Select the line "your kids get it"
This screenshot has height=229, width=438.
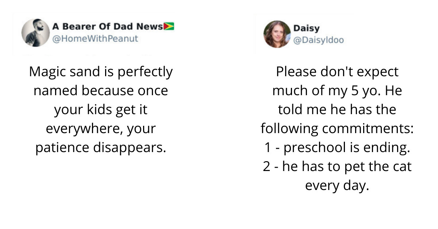click(x=101, y=110)
